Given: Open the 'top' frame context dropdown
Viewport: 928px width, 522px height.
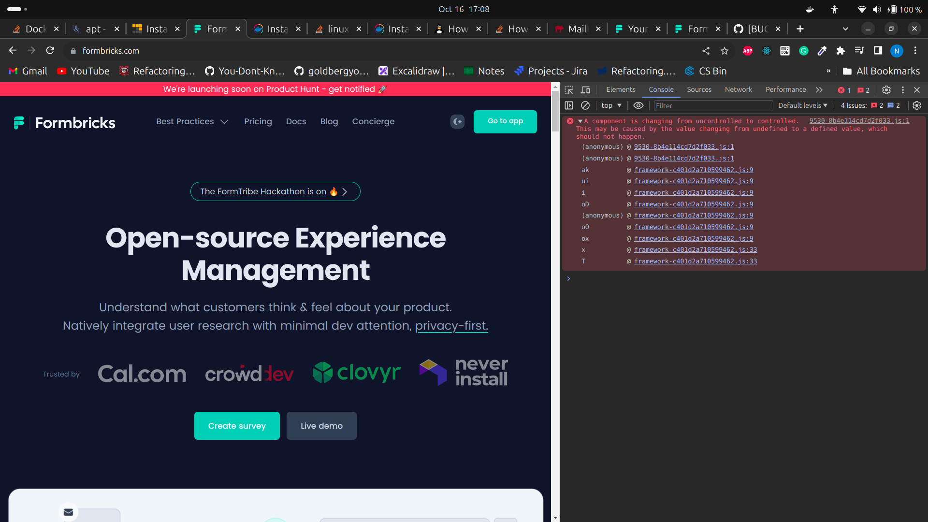Looking at the screenshot, I should (611, 105).
